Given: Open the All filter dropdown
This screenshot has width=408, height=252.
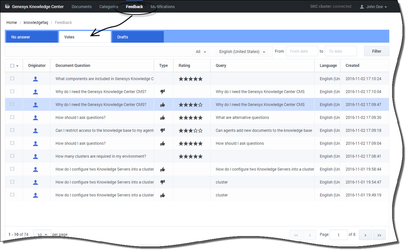Looking at the screenshot, I should (x=201, y=52).
